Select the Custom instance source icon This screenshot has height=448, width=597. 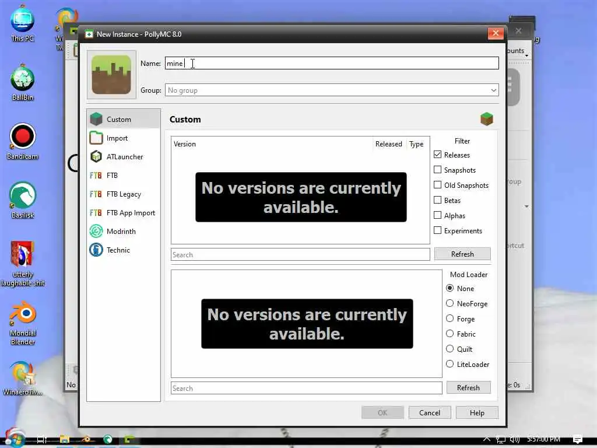(96, 119)
